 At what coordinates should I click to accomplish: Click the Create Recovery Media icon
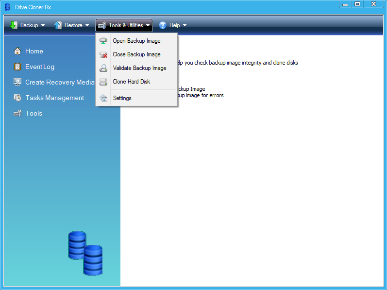coord(17,82)
